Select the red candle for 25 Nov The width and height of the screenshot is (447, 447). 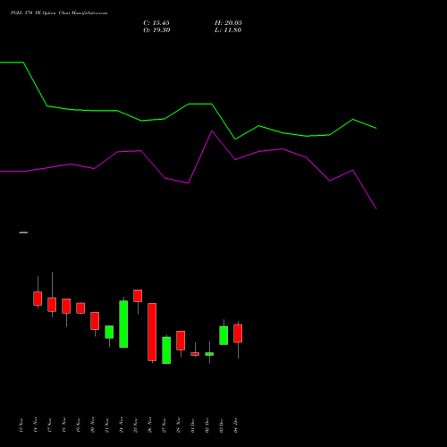[138, 296]
